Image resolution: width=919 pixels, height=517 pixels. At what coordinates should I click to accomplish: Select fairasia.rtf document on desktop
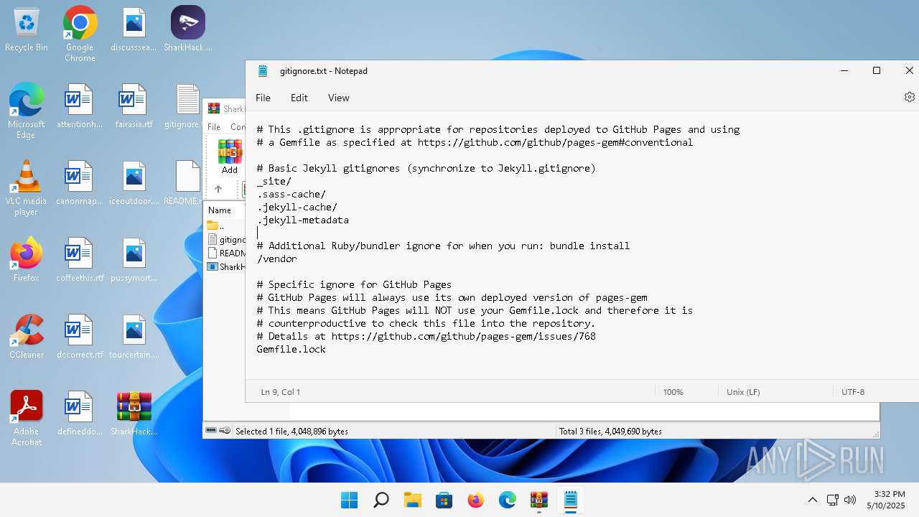[x=134, y=108]
